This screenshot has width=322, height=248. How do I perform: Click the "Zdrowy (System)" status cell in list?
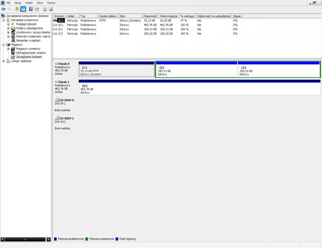130,20
